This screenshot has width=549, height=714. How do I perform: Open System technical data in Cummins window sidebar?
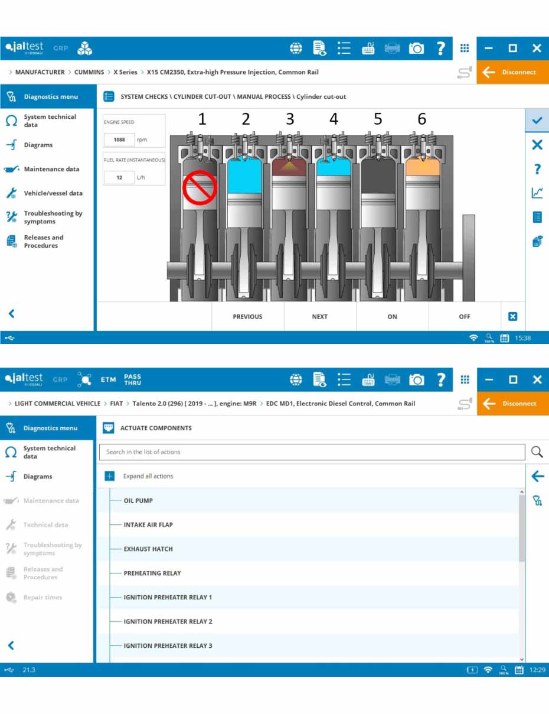(47, 121)
